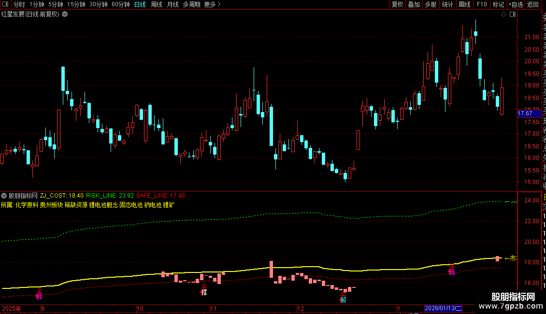Click the 返回 back button

pyautogui.click(x=533, y=4)
